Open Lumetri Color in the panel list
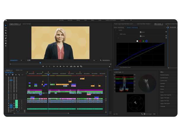Viewport: 181px width, 136px height. pyautogui.click(x=164, y=81)
